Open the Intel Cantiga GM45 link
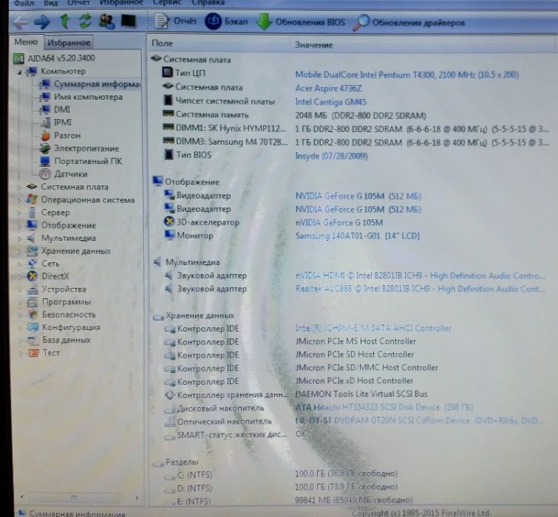The height and width of the screenshot is (517, 558). [330, 102]
